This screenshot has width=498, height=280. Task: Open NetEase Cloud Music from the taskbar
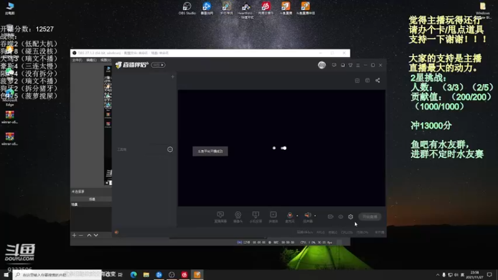184,274
